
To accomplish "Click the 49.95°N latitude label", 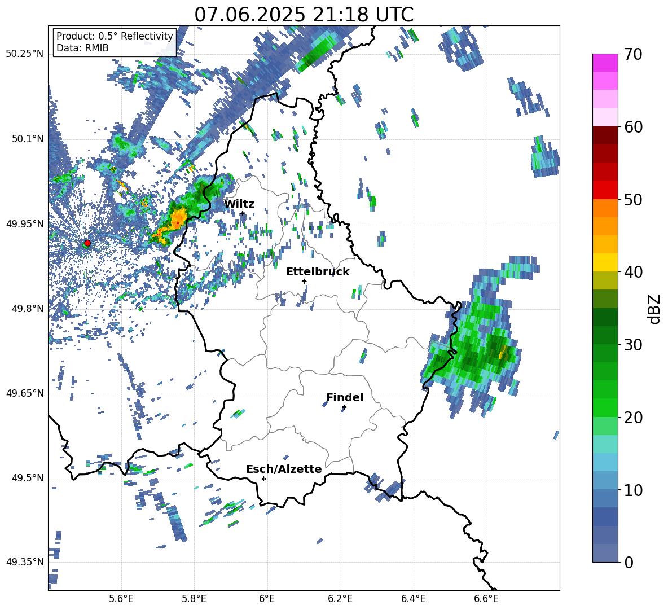I will (x=25, y=224).
